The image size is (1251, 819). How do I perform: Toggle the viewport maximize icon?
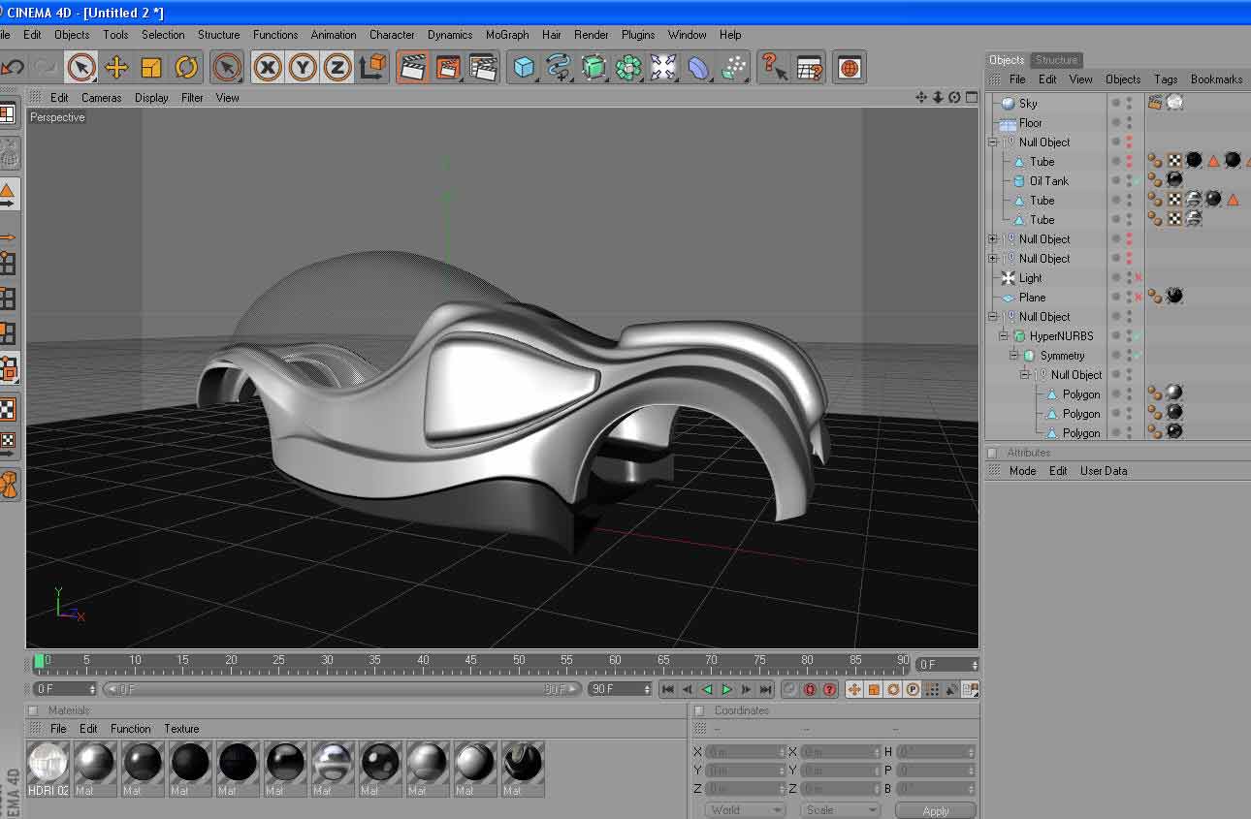pos(971,97)
